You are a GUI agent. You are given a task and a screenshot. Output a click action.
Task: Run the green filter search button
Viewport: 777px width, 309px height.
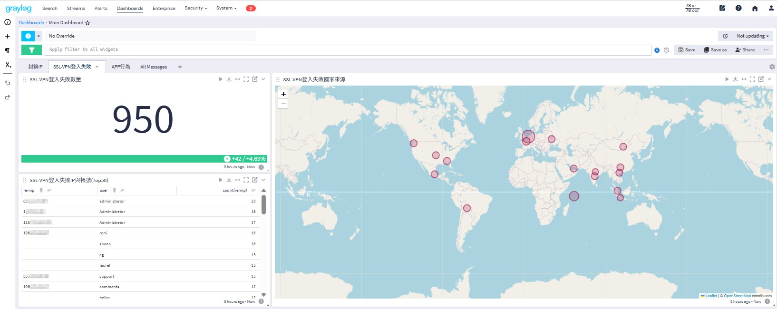pos(31,50)
